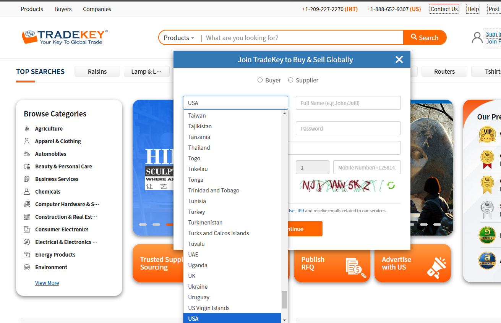Click the Energy Products category icon
501x323 pixels.
pyautogui.click(x=27, y=255)
